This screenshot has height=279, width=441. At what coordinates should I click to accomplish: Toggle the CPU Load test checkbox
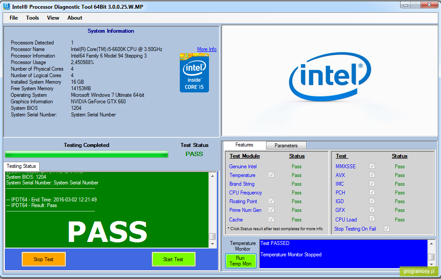372,218
